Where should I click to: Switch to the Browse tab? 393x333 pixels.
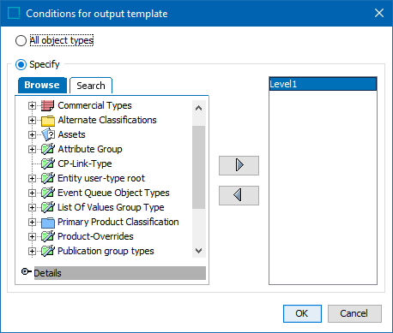(42, 85)
